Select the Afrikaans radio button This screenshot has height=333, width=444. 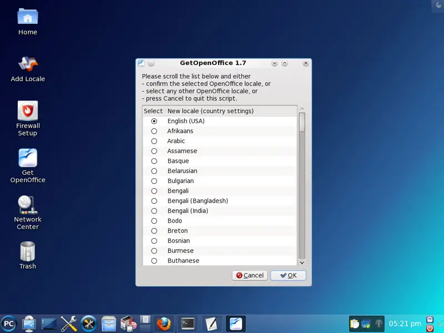pos(154,131)
